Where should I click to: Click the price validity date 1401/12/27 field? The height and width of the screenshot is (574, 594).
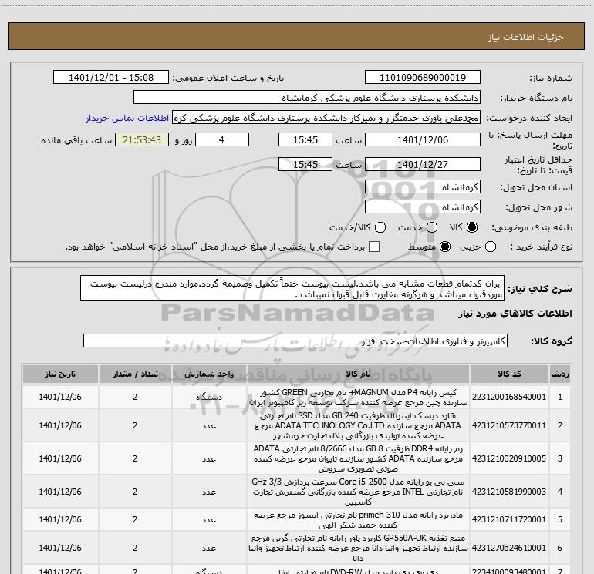coord(423,164)
